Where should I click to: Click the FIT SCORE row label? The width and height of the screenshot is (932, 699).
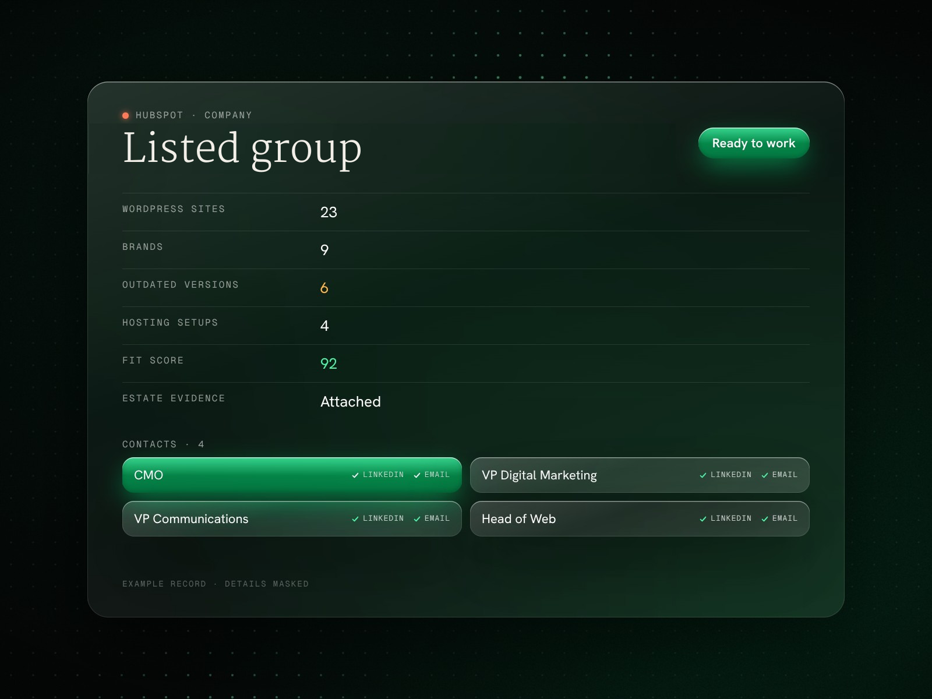pyautogui.click(x=153, y=361)
